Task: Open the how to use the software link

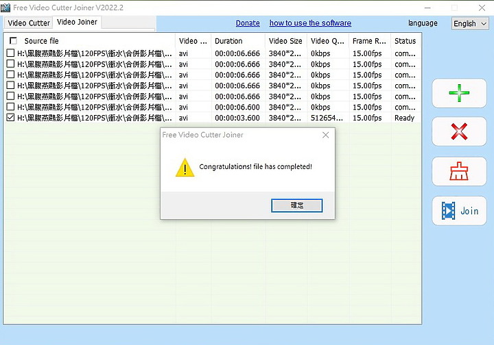Action: point(310,23)
